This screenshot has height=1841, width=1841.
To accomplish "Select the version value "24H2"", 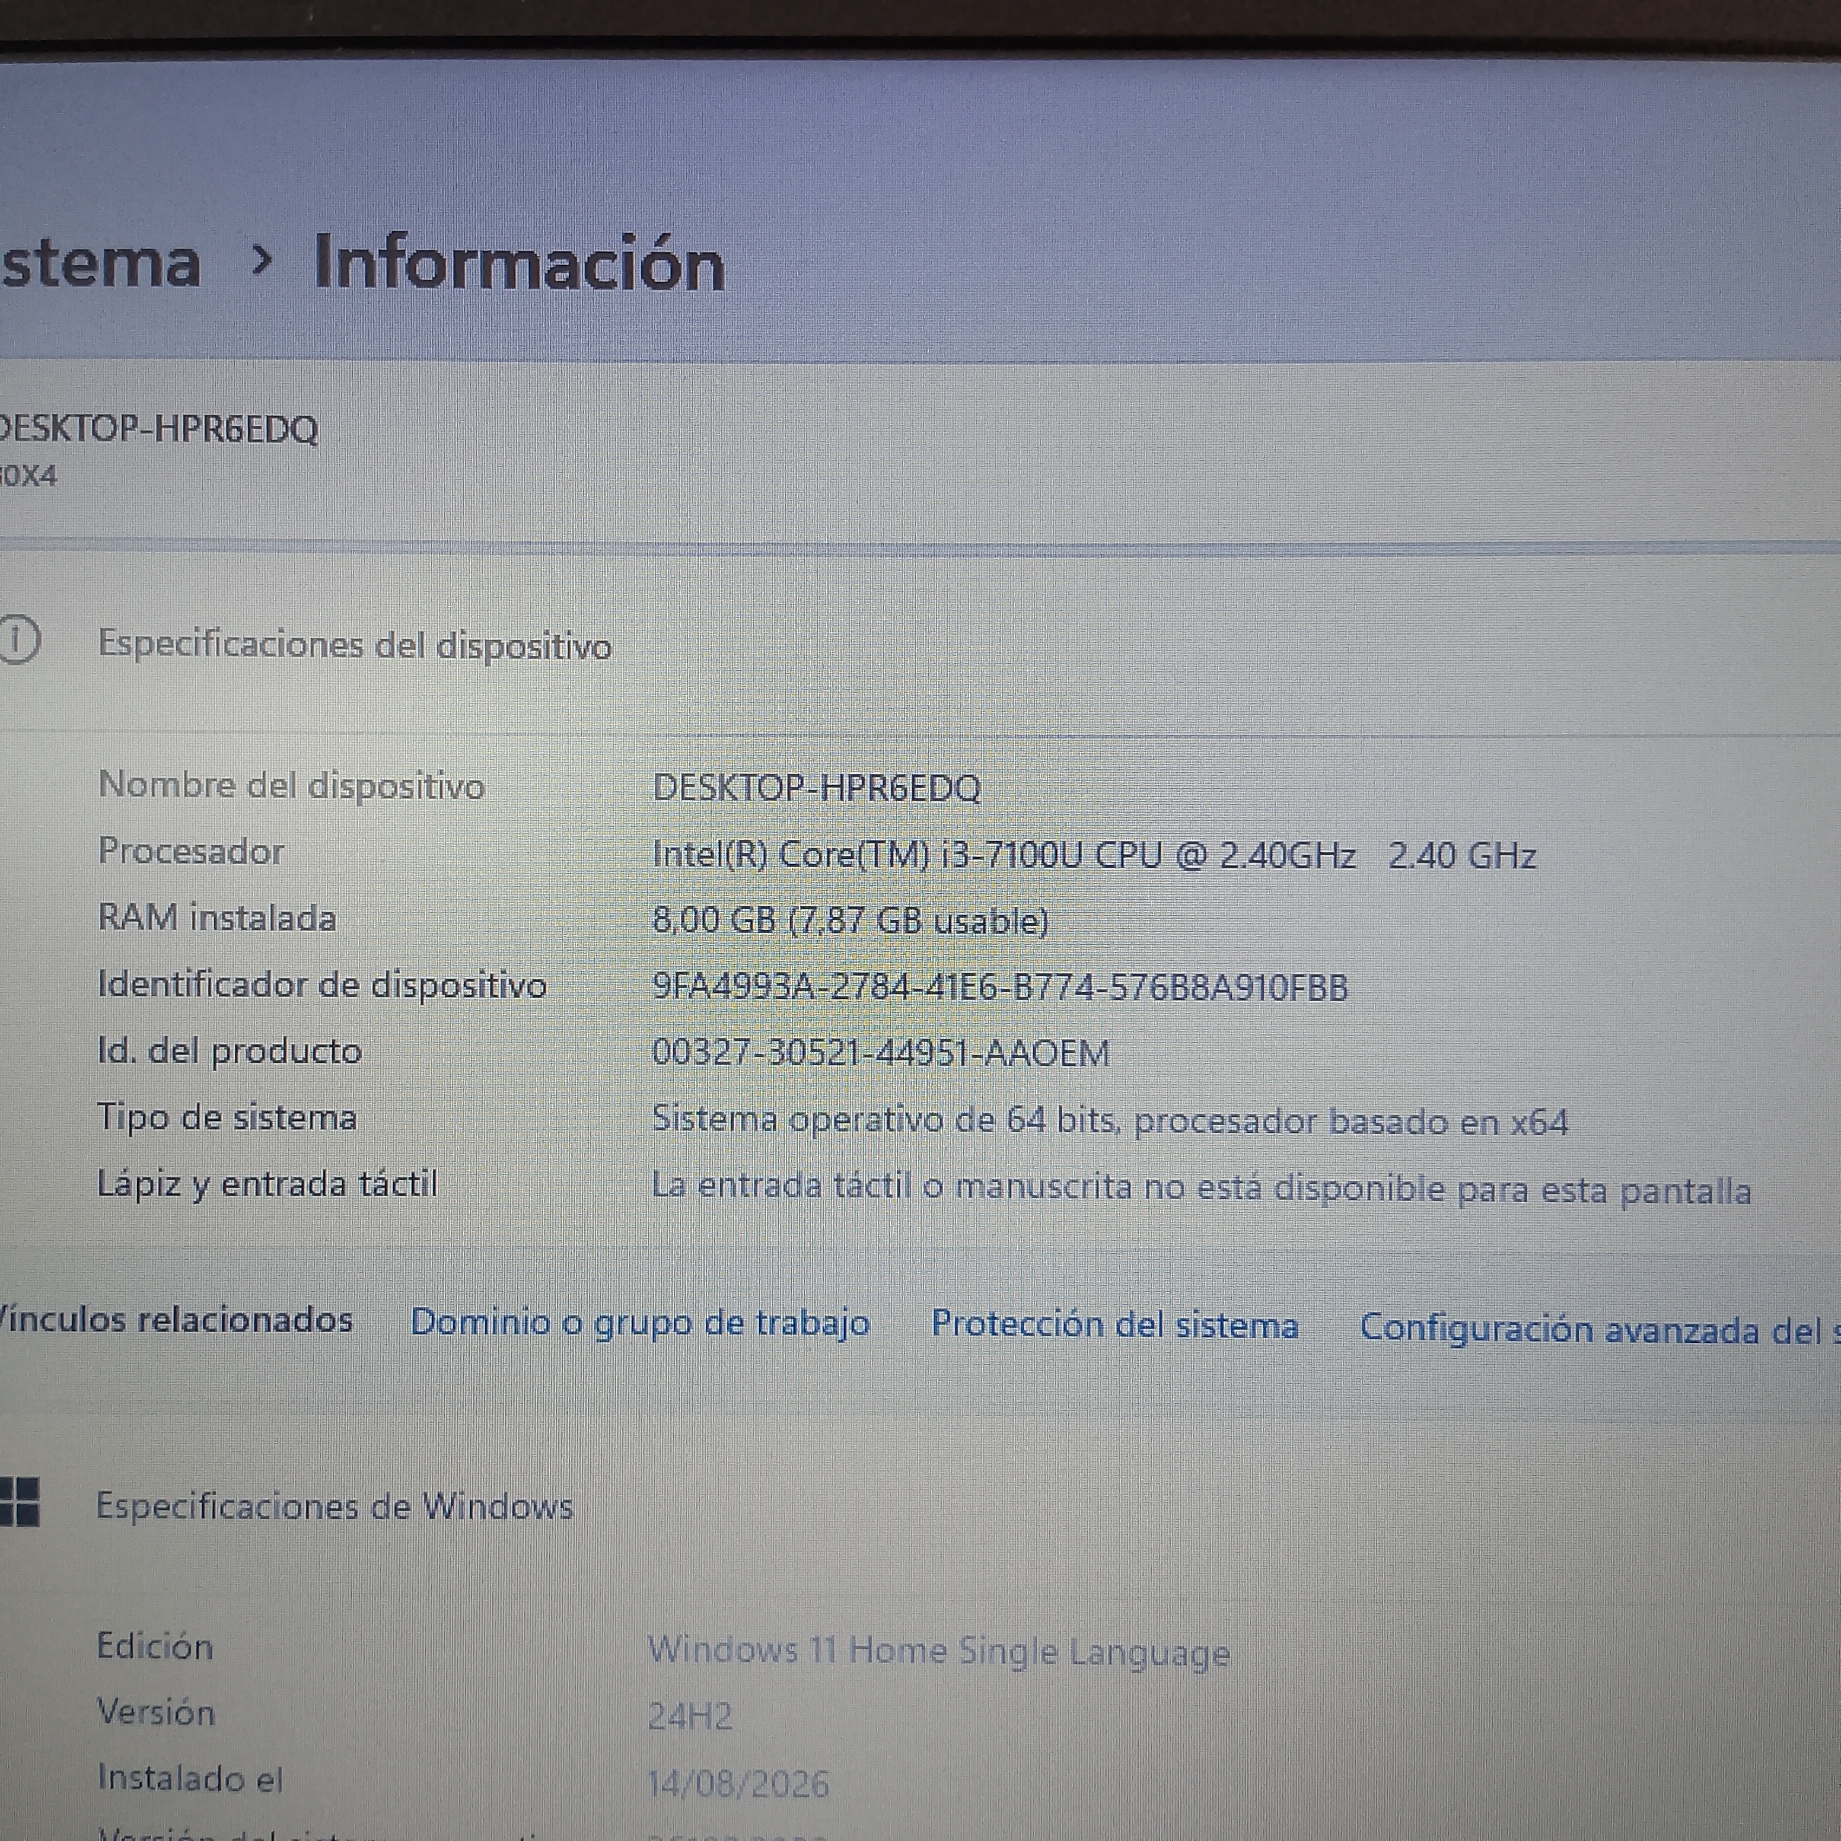I will (x=691, y=1716).
